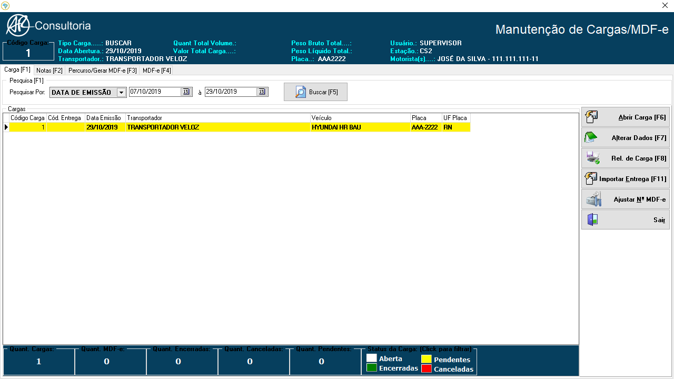Click the door icon on Sair
The height and width of the screenshot is (379, 674).
(592, 220)
